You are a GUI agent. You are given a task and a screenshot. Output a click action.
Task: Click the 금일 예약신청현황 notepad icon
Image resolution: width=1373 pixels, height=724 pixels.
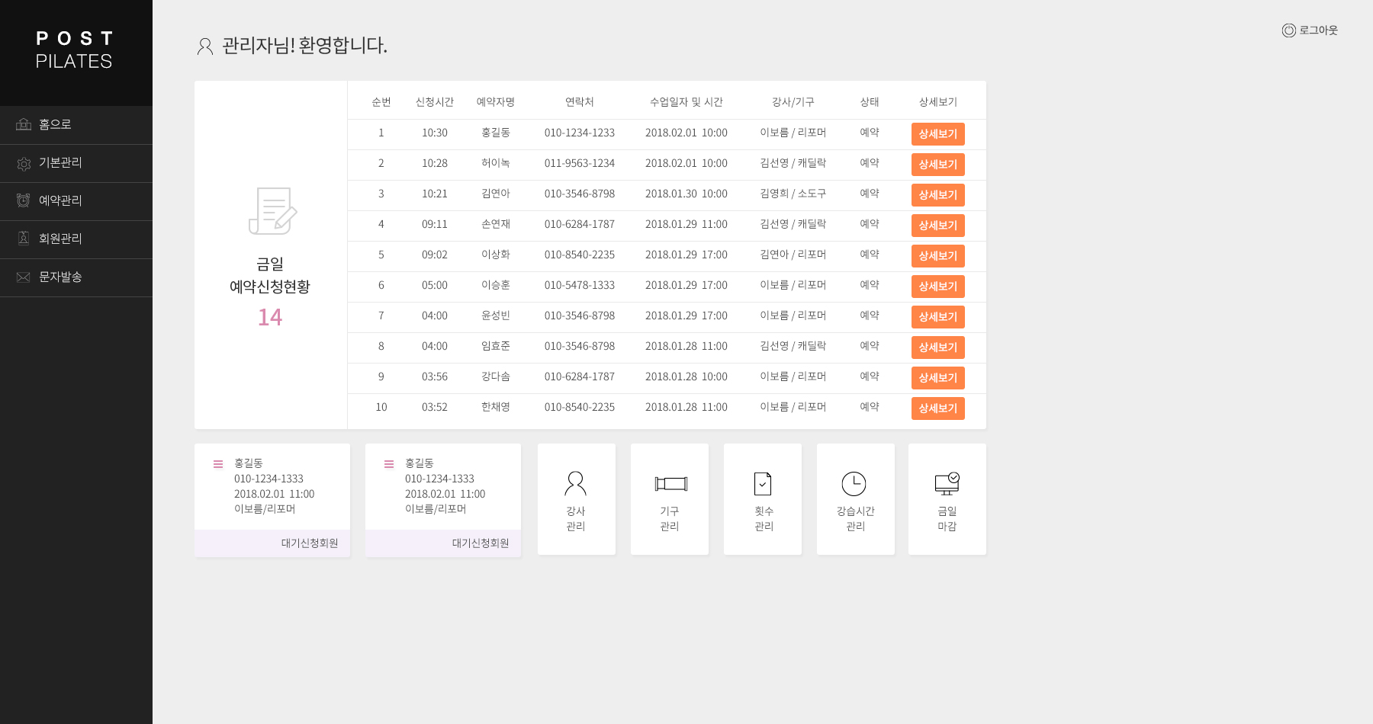tap(272, 211)
